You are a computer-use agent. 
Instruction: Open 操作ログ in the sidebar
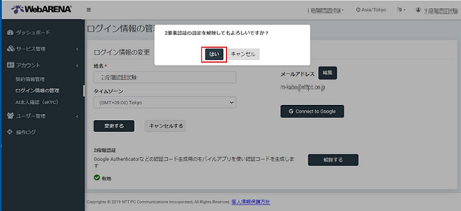pos(26,132)
